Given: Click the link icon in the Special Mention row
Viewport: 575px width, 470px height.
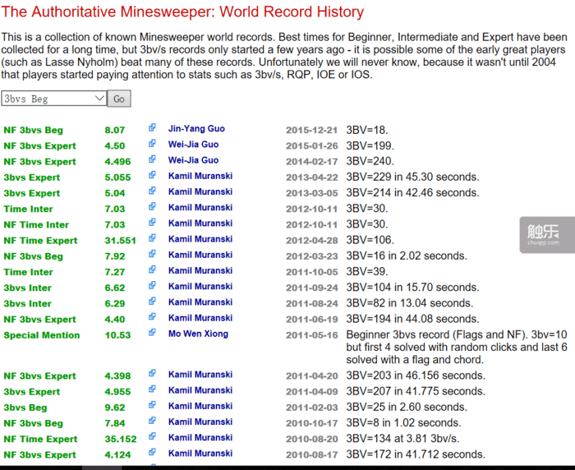Looking at the screenshot, I should (152, 334).
